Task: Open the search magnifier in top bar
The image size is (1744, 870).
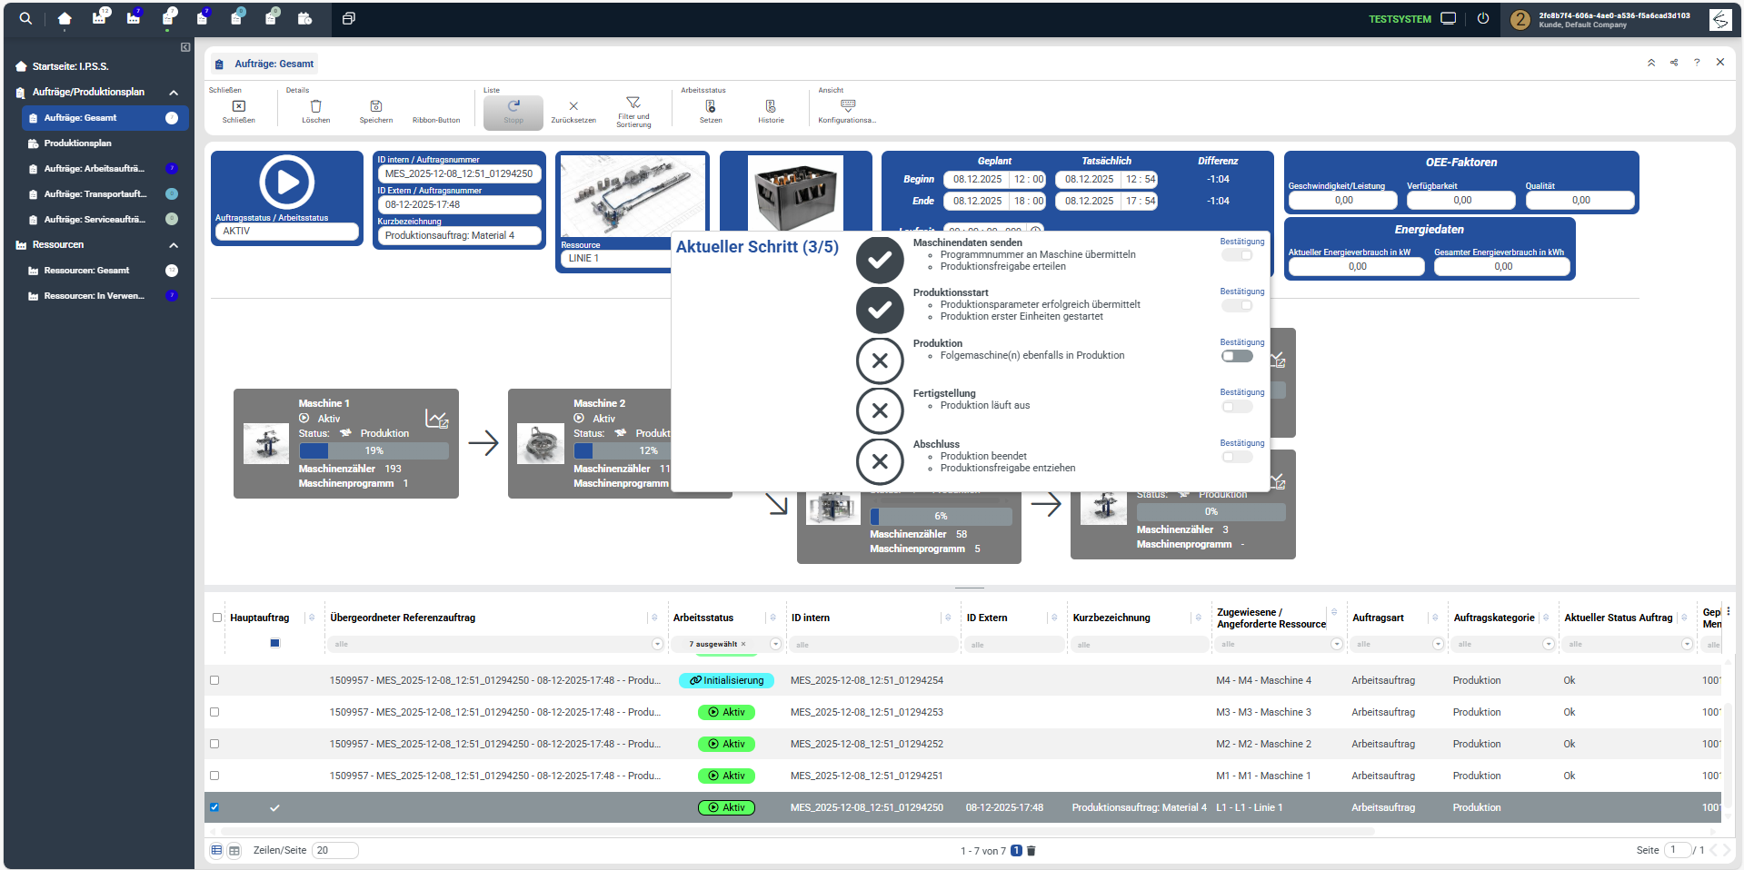Action: (x=25, y=18)
